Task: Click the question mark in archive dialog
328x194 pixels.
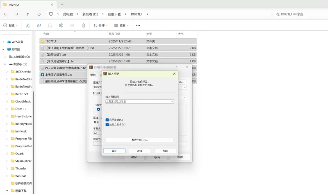Action: (176, 67)
